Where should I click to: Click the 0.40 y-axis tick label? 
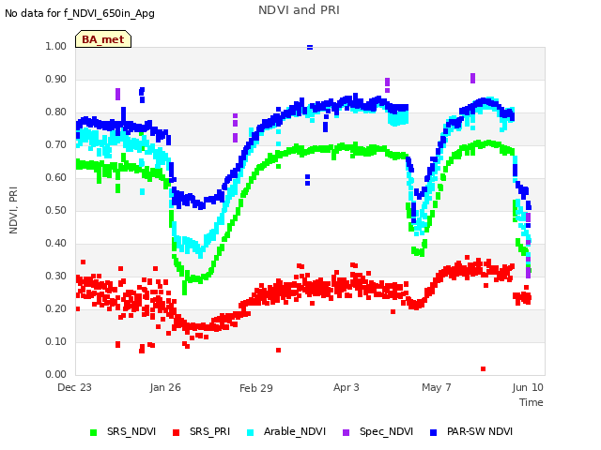56,244
